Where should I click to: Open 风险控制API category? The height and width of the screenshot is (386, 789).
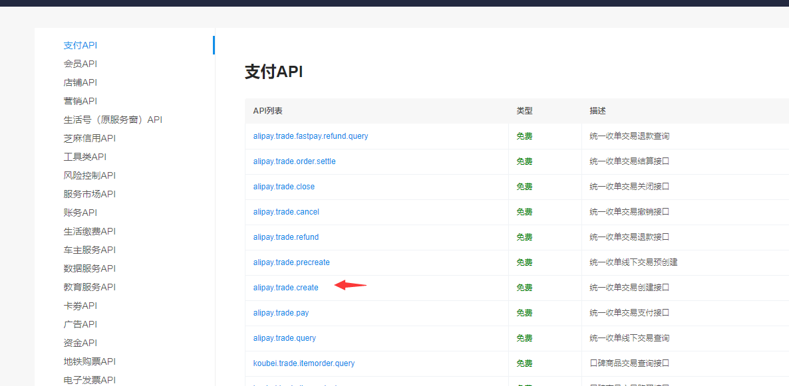pos(90,175)
